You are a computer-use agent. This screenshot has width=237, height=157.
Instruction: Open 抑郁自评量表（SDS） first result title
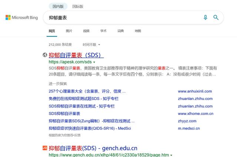tap(76, 55)
